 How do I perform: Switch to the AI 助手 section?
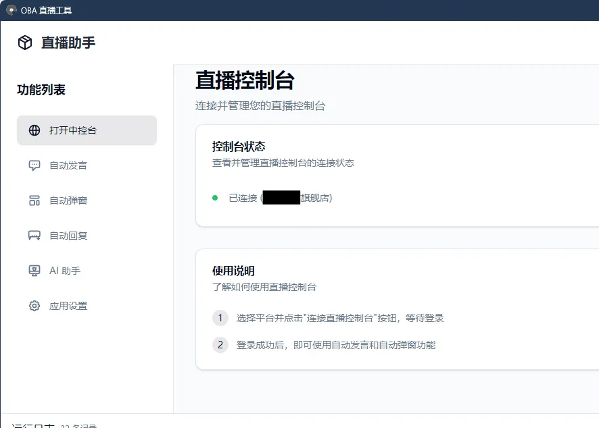pyautogui.click(x=63, y=270)
